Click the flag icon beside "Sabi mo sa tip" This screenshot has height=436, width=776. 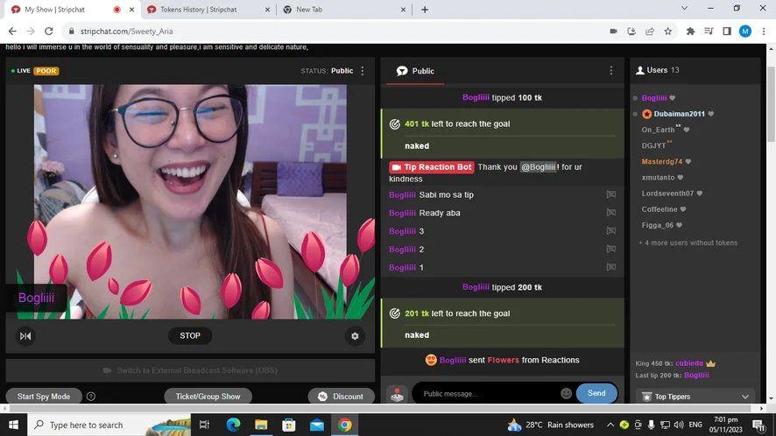click(610, 194)
